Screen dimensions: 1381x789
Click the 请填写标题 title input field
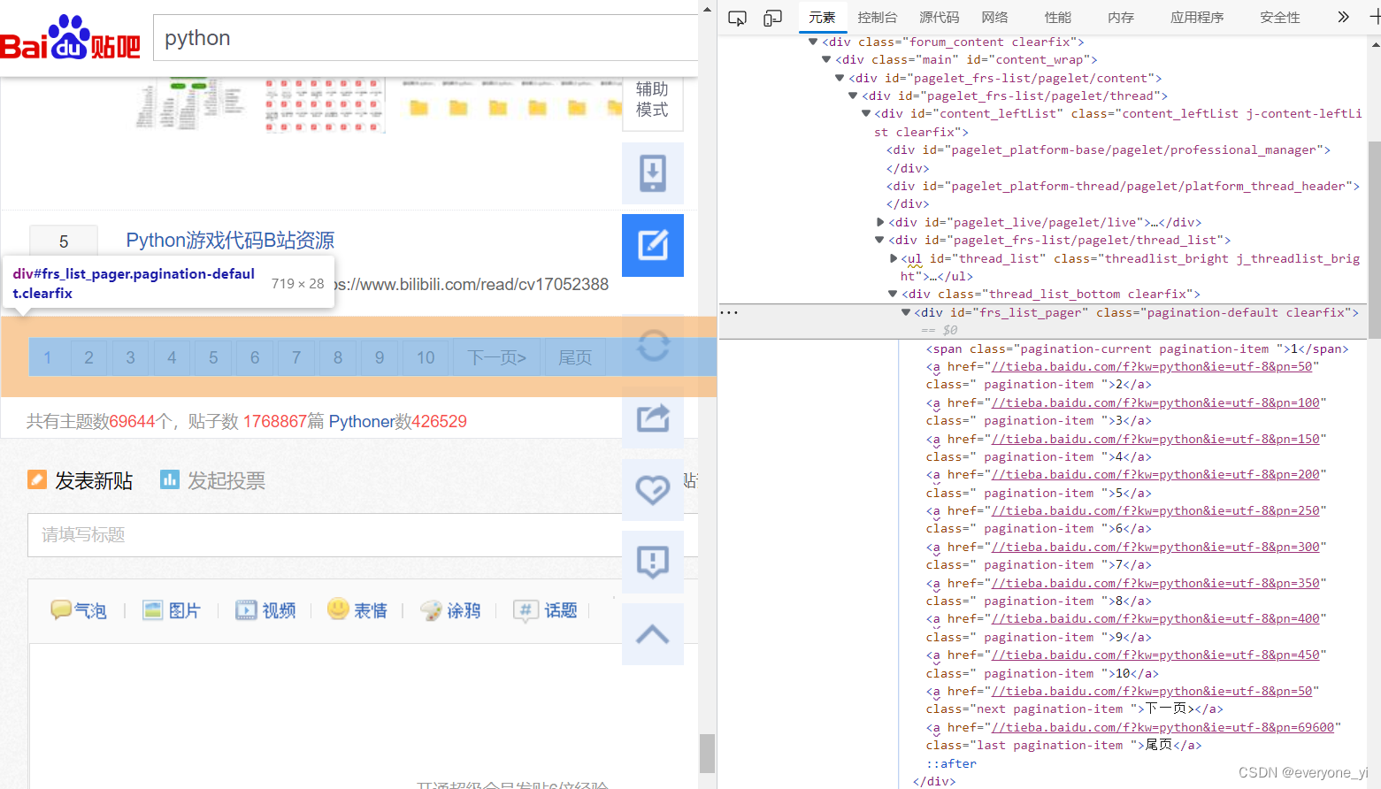pyautogui.click(x=324, y=535)
